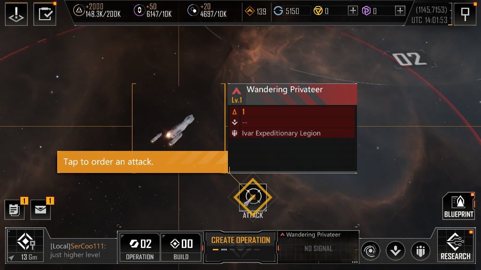Switch to the Operation 02 tab
481x270 pixels.
pos(140,247)
